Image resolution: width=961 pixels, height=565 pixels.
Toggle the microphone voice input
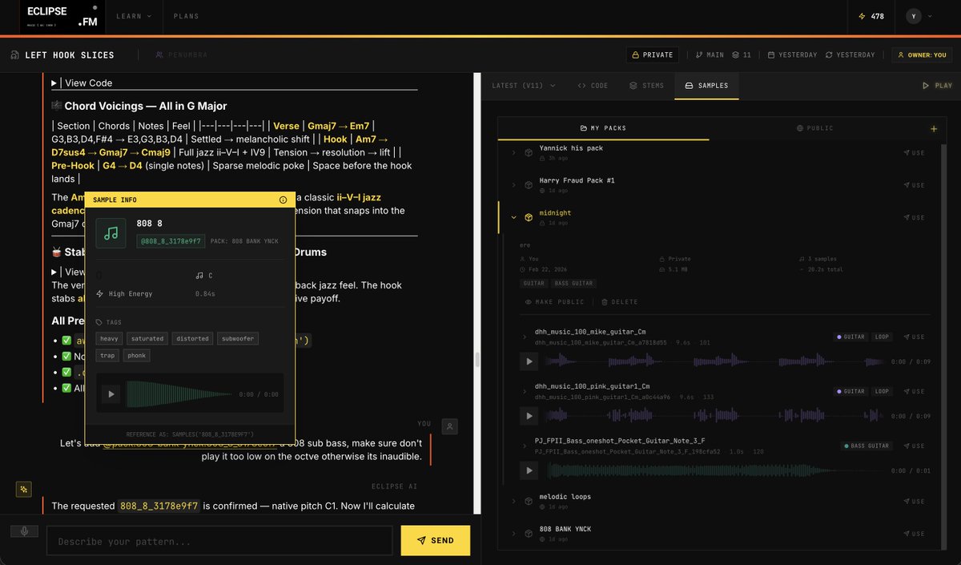[x=24, y=531]
